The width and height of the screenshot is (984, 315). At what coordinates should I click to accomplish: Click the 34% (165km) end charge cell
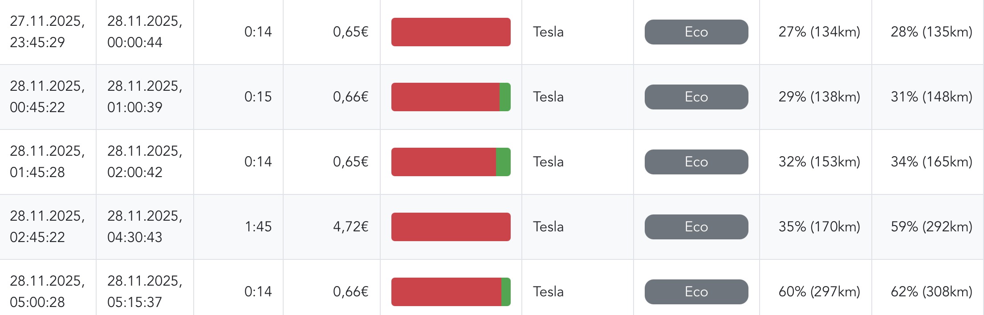(x=931, y=162)
